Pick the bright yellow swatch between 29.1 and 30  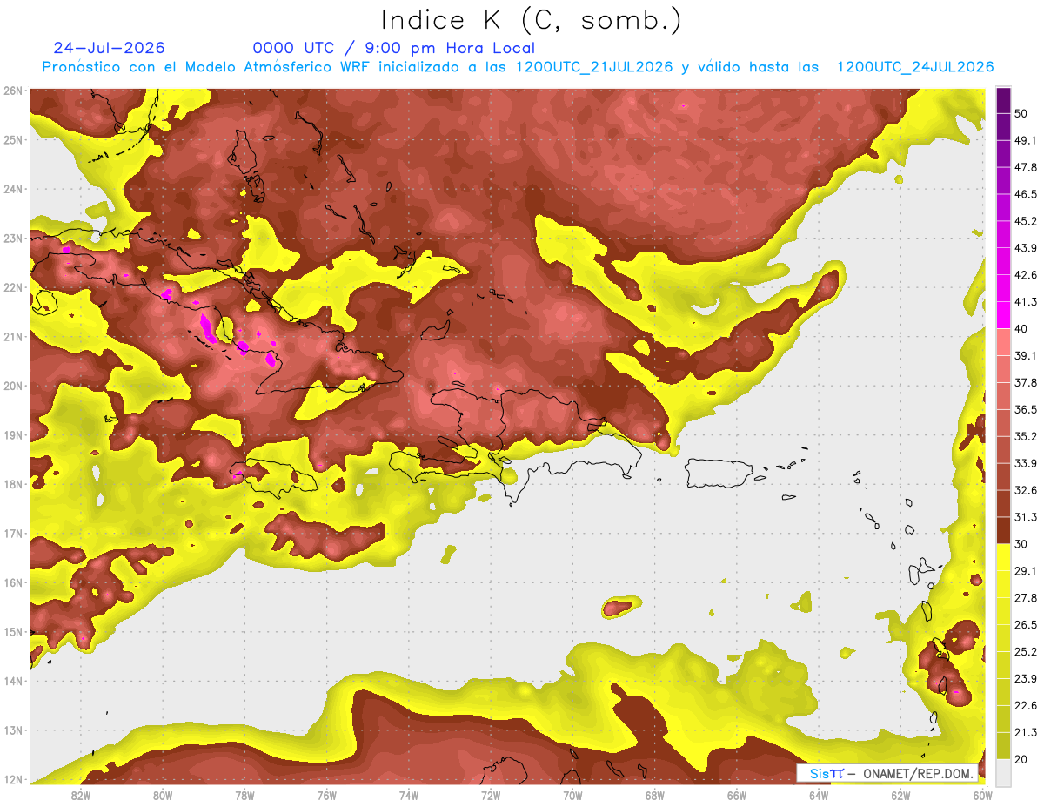tap(1003, 558)
